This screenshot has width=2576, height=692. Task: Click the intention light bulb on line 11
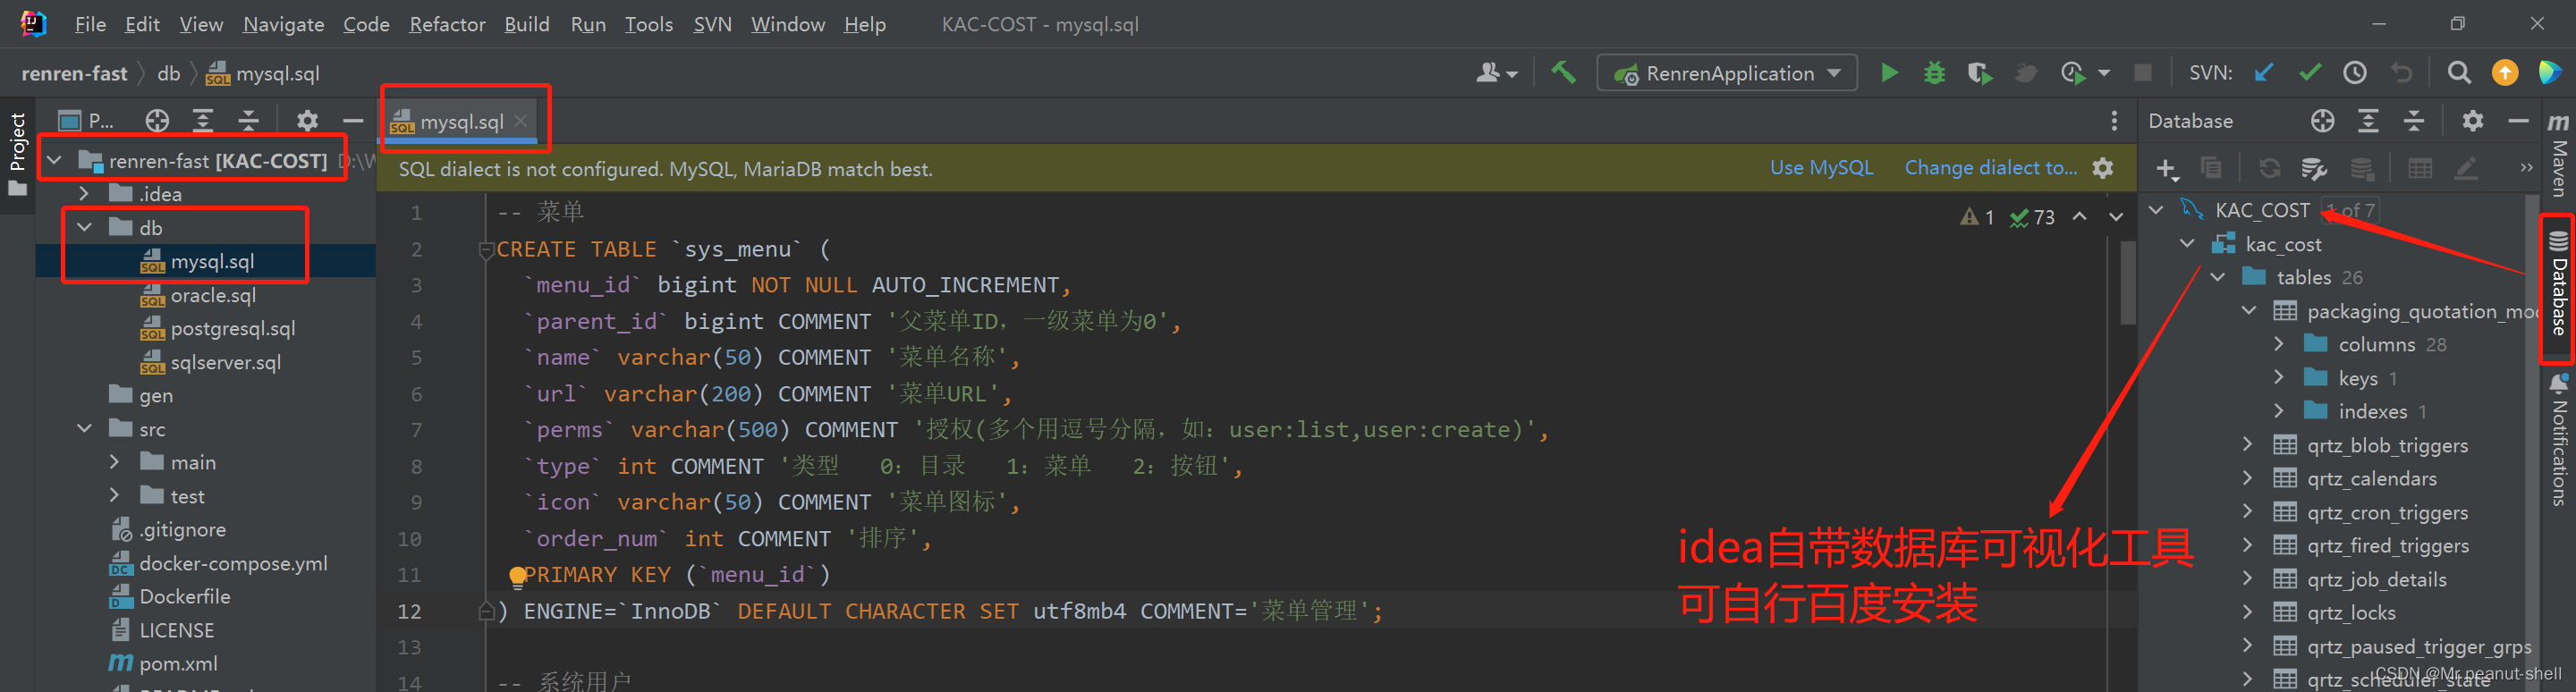(x=517, y=575)
